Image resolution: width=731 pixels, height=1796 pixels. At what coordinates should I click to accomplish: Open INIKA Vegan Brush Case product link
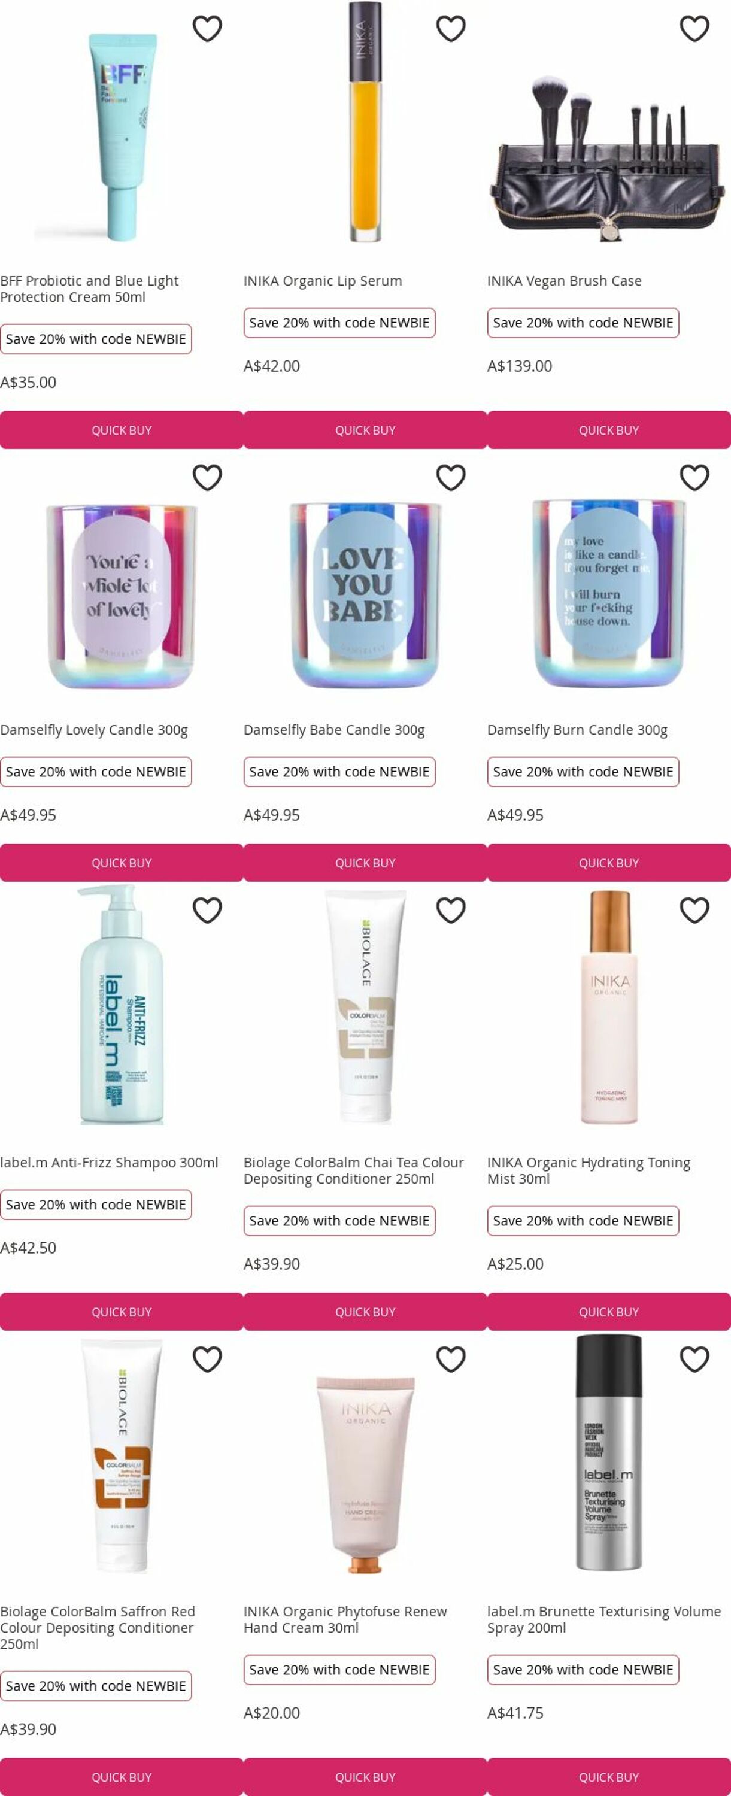pyautogui.click(x=565, y=281)
